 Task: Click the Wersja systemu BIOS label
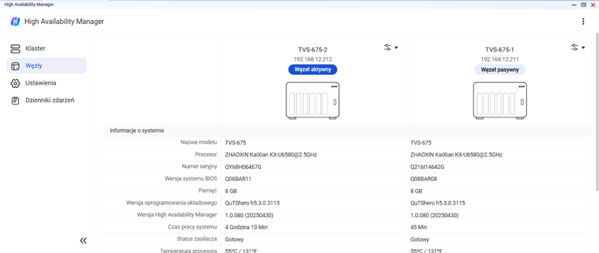click(191, 178)
